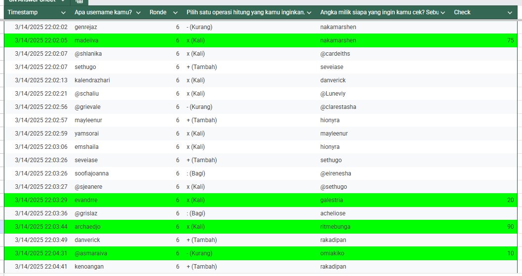The width and height of the screenshot is (522, 276).
Task: Click target cell 'acheliose'
Action: coord(333,213)
